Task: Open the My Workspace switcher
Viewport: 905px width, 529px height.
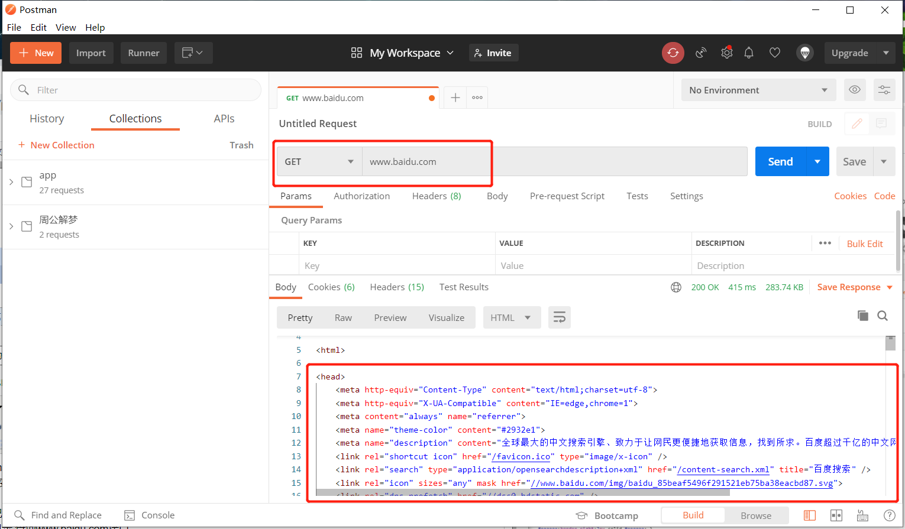Action: pos(402,53)
